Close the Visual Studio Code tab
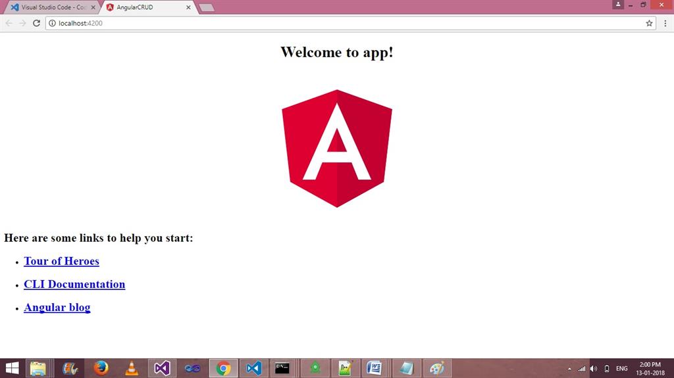674x378 pixels. (x=93, y=7)
